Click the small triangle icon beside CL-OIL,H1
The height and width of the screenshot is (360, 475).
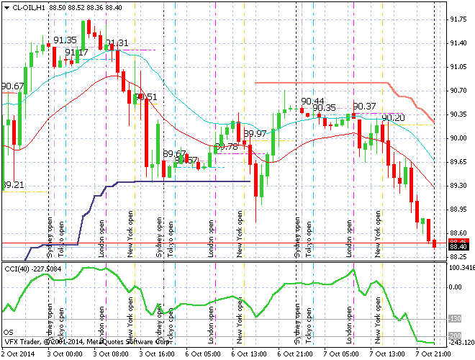6,6
